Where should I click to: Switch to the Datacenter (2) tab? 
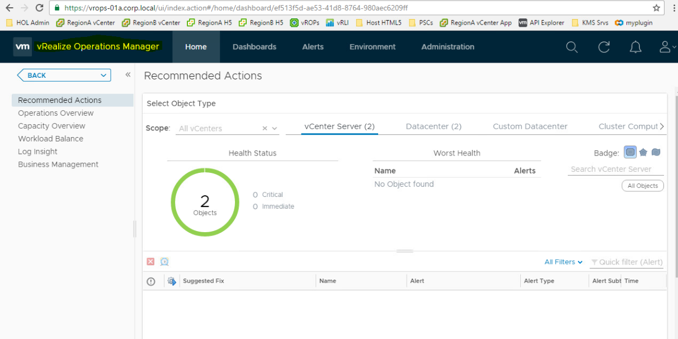pos(434,126)
